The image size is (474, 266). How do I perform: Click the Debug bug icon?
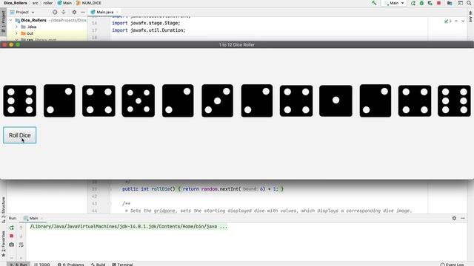click(x=421, y=3)
